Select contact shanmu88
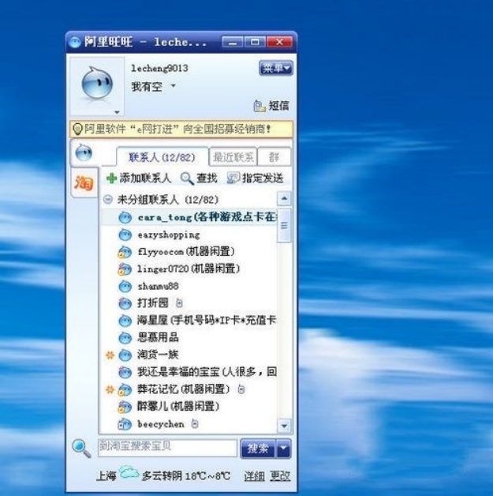This screenshot has height=496, width=493. coord(189,286)
